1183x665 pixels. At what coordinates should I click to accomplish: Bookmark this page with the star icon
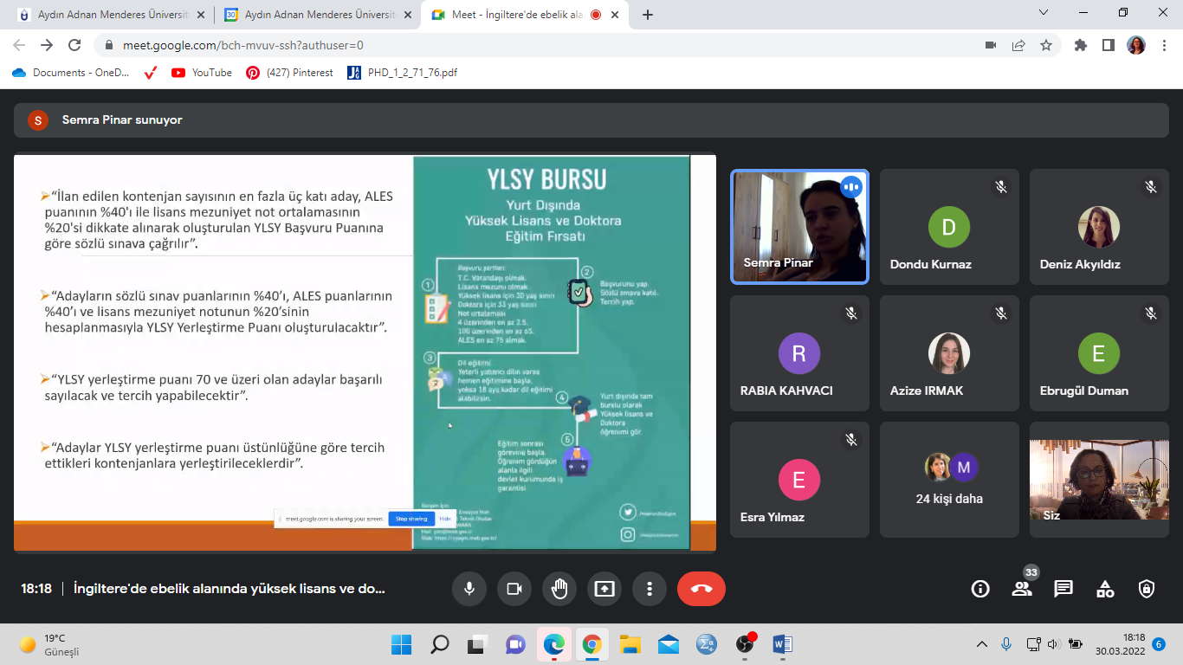(x=1046, y=45)
